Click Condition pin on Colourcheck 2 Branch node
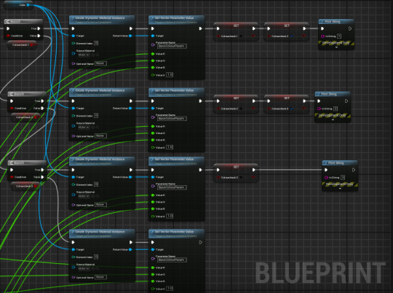Screen dimensions: 393x293 tap(12, 108)
